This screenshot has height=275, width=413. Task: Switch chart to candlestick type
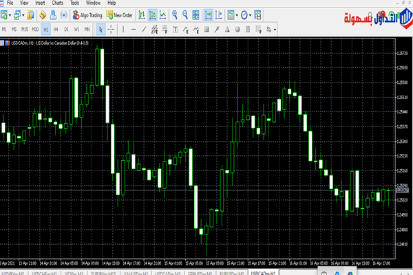[x=152, y=14]
